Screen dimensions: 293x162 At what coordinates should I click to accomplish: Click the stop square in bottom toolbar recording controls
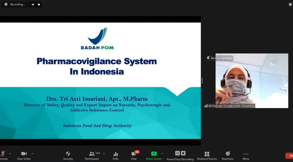(183, 153)
